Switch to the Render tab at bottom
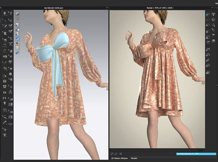 pos(134,158)
